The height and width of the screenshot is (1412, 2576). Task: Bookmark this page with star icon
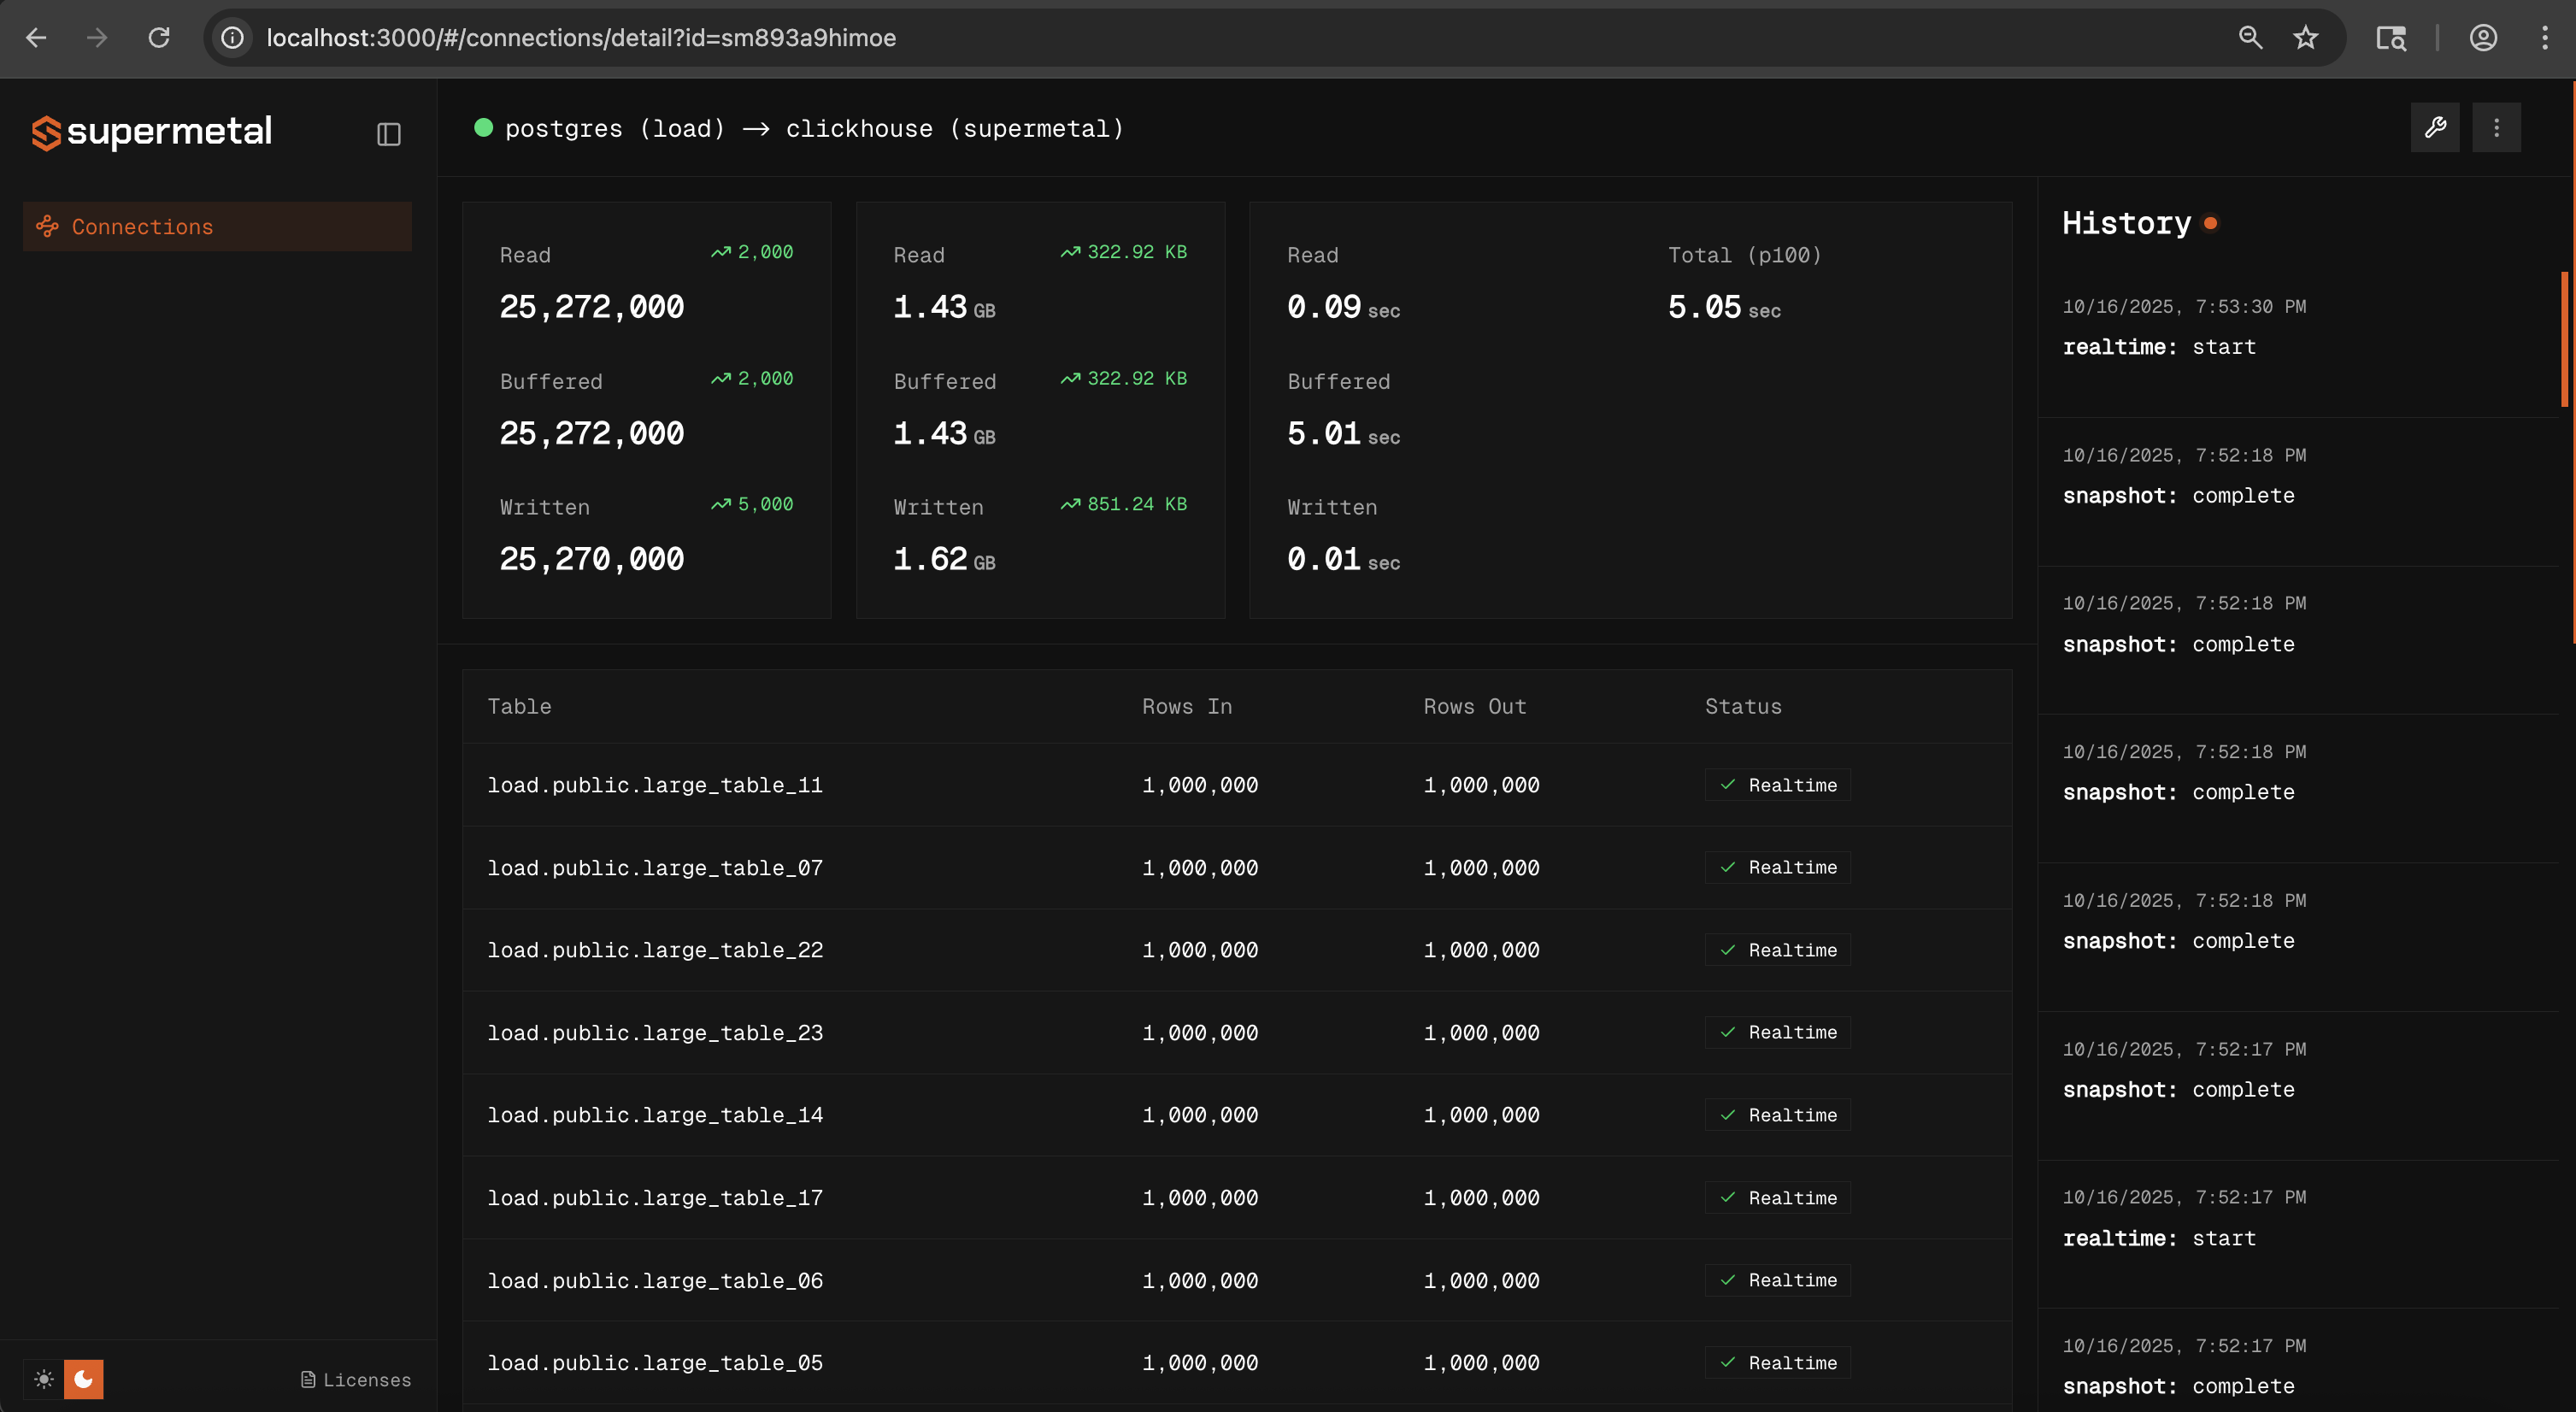tap(2305, 38)
